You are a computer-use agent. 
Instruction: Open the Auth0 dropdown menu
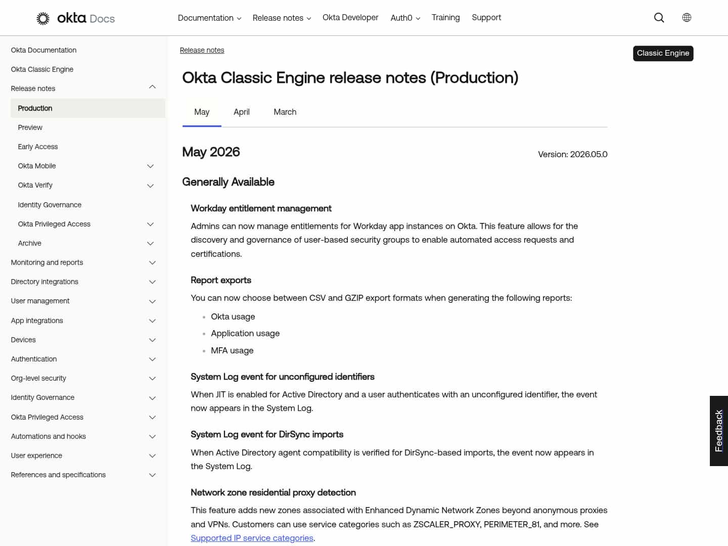405,18
